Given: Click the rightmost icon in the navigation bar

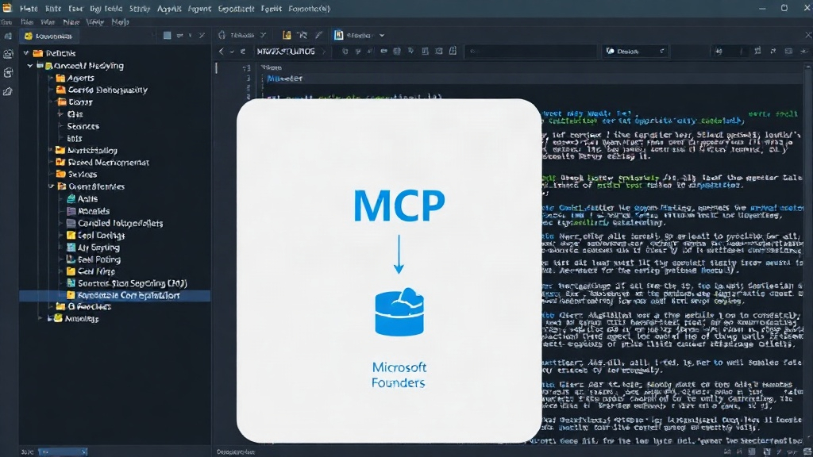Looking at the screenshot, I should (804, 52).
